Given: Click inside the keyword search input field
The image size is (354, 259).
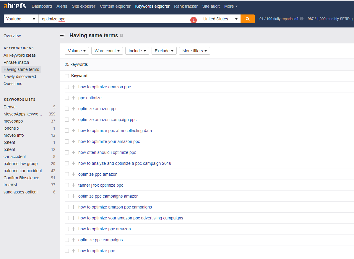Looking at the screenshot, I should [x=118, y=19].
